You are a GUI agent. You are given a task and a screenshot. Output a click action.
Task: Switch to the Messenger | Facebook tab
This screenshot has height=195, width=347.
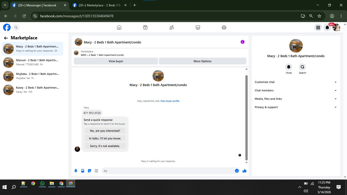click(x=39, y=5)
